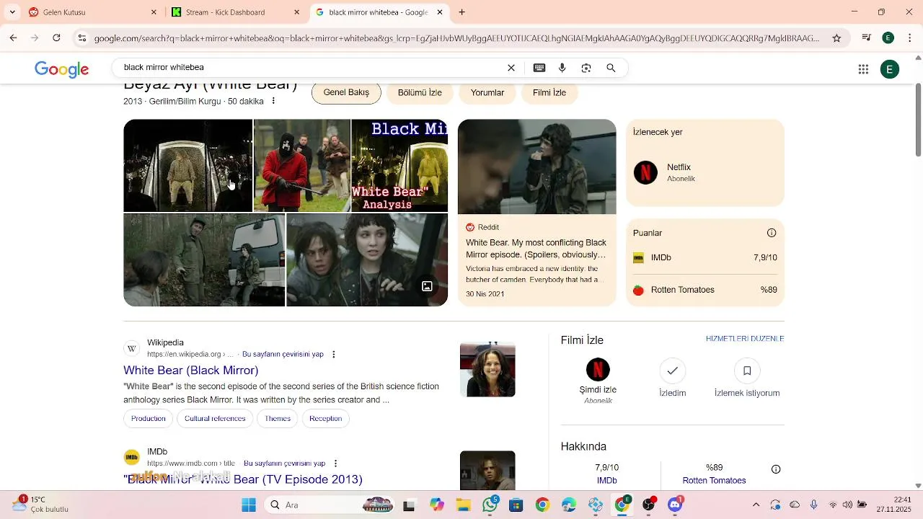Open the Google account avatar on the page

889,69
